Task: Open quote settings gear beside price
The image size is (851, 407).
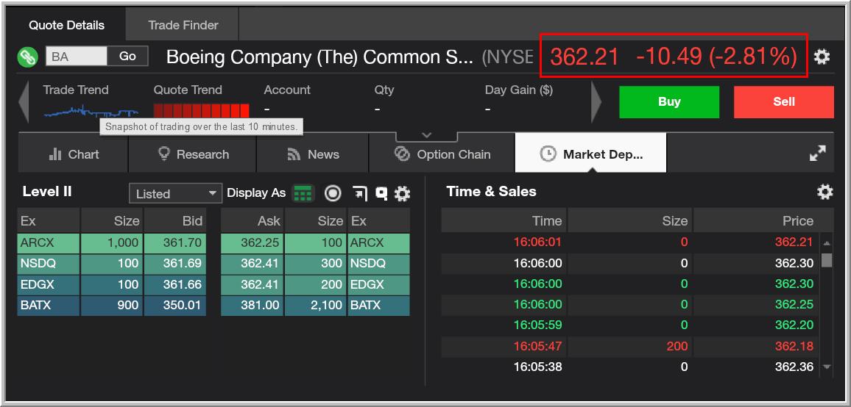Action: pyautogui.click(x=822, y=57)
